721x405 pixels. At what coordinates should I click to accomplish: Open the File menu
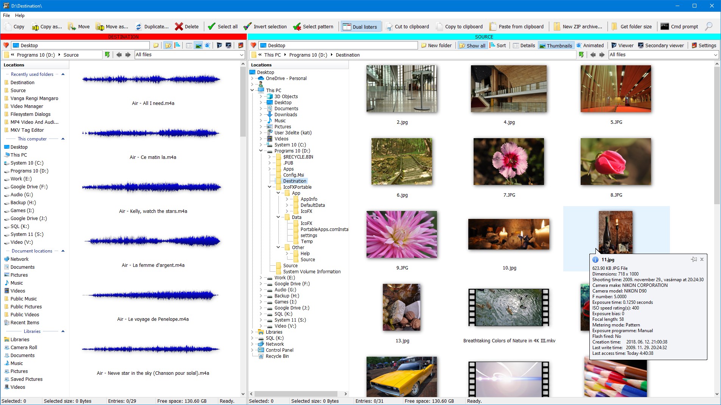(x=6, y=15)
